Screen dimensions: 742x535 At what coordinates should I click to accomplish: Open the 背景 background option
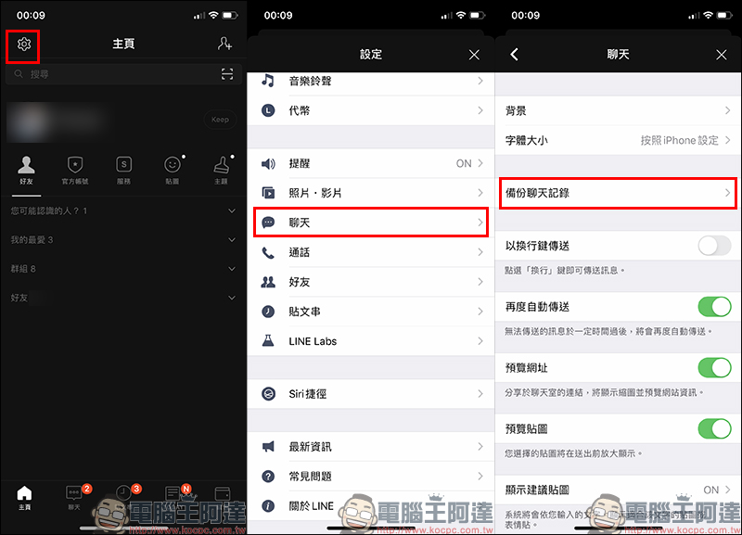(618, 110)
